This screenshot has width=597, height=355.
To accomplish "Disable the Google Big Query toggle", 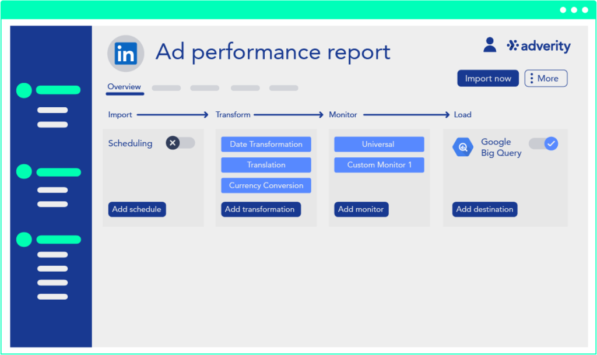I will pyautogui.click(x=543, y=143).
